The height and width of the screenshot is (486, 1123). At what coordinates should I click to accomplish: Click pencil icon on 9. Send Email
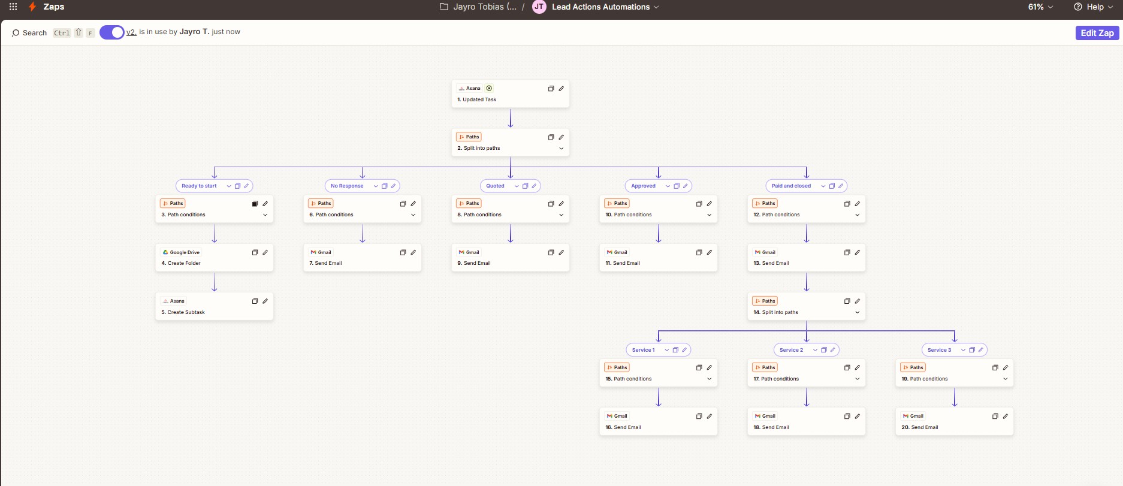[561, 253]
